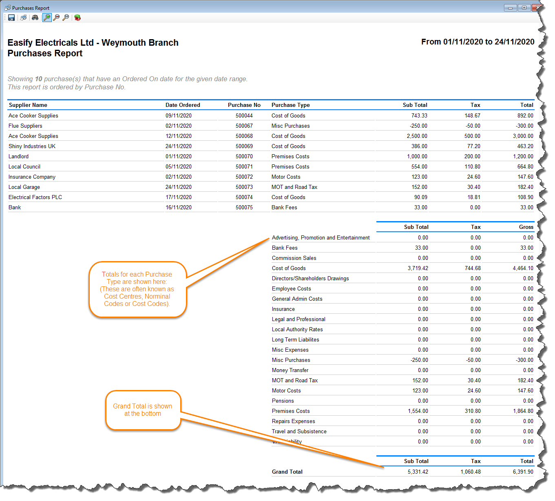This screenshot has height=501, width=555.
Task: Click the grand total value 6,391.90
Action: 523,472
